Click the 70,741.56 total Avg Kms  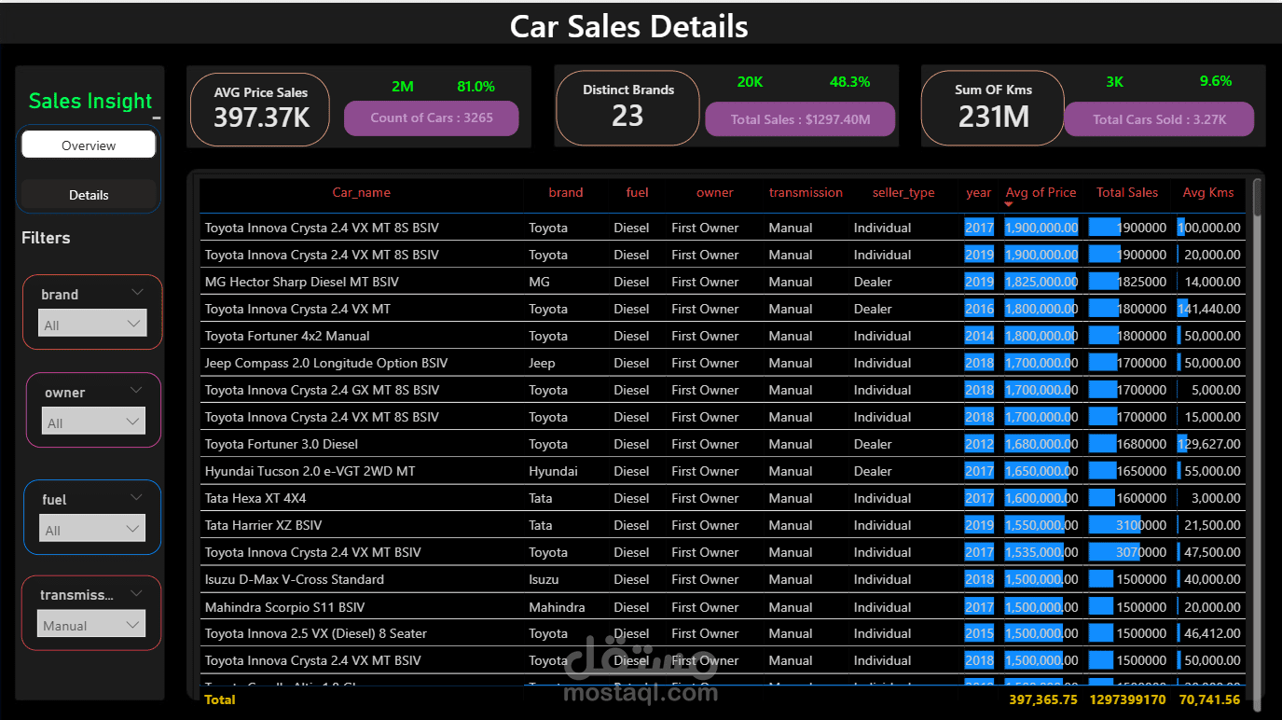(1209, 699)
